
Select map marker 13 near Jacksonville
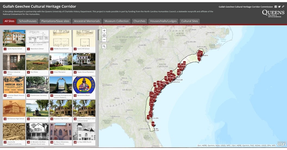(x=148, y=117)
